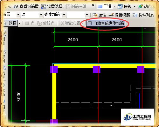
Task: Open the empty component name dropdown
Action: click(x=87, y=15)
